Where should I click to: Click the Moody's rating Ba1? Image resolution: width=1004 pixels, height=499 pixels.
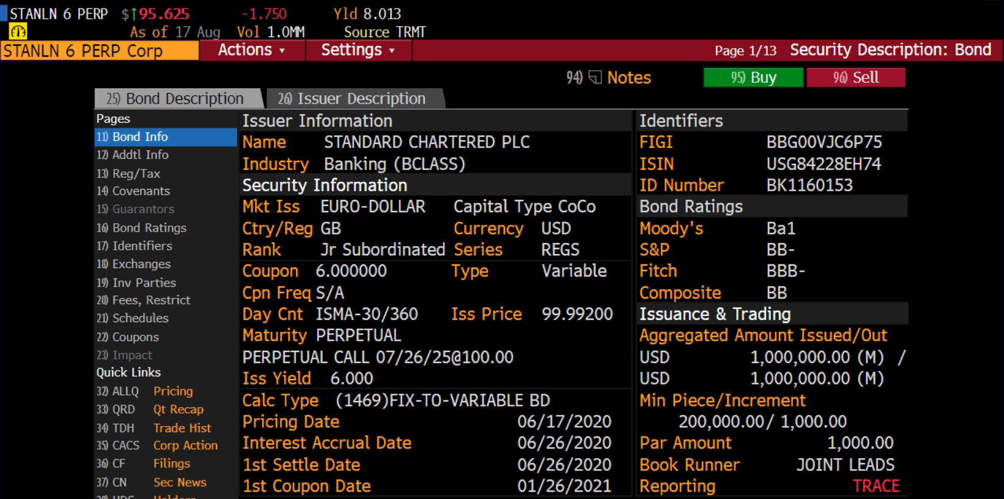[781, 228]
